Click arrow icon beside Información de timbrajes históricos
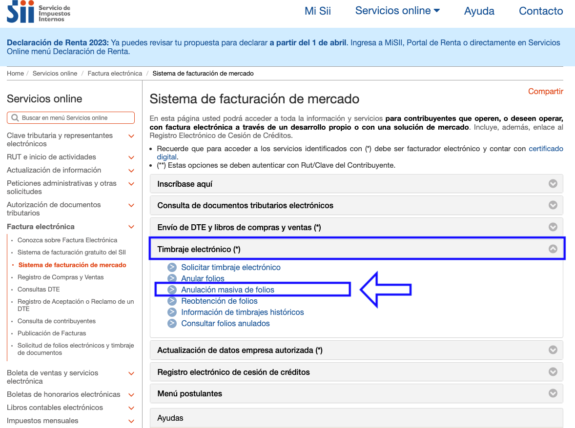 tap(172, 312)
